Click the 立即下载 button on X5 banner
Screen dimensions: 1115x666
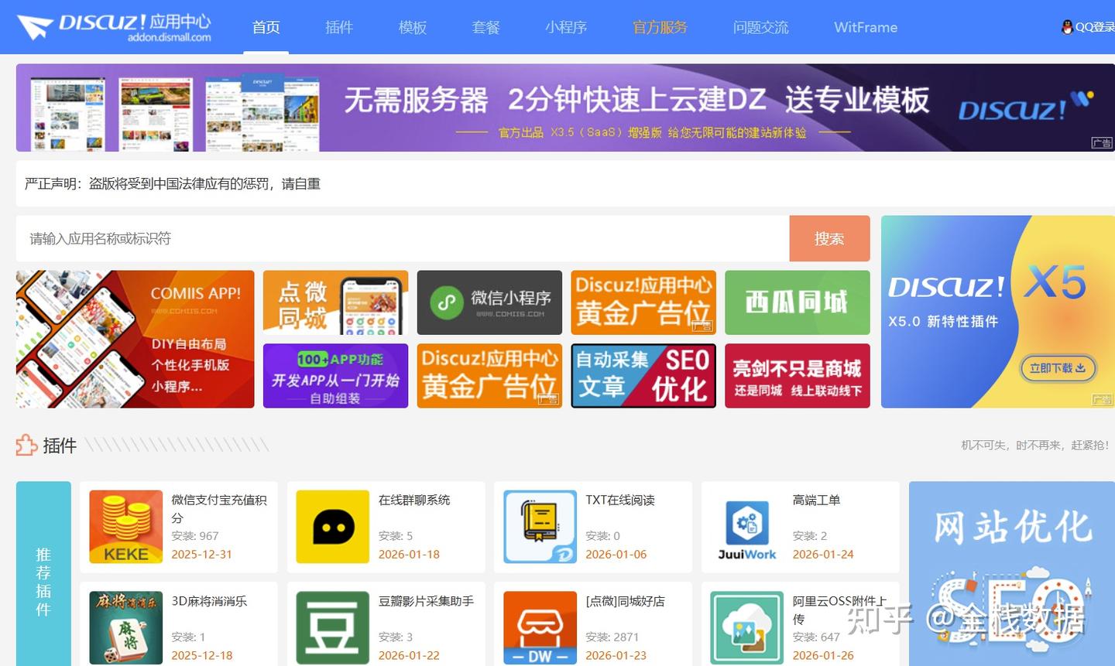tap(1058, 368)
